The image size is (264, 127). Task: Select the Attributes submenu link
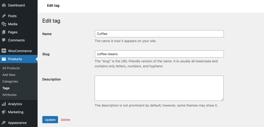(10, 95)
